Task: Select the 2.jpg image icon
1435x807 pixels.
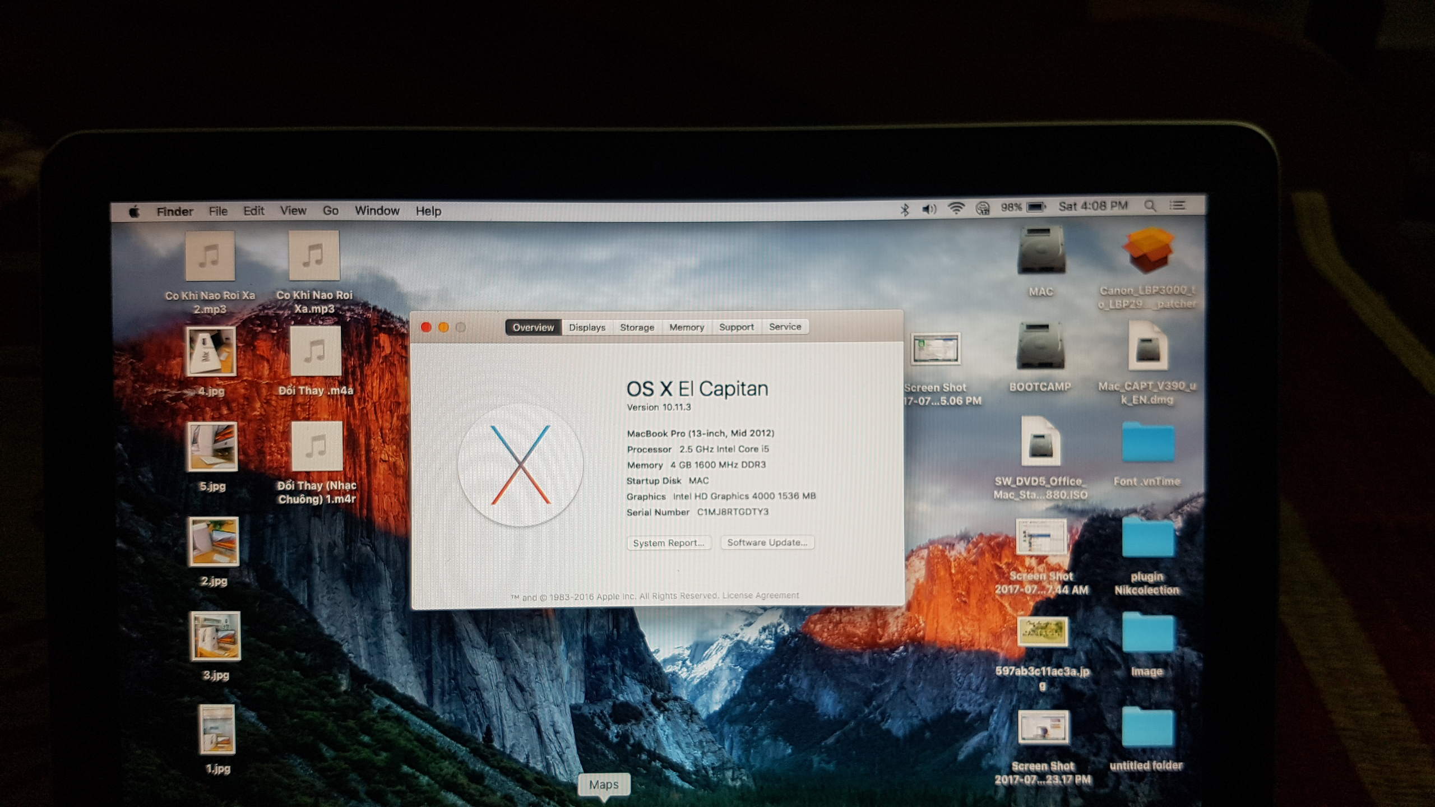Action: (x=214, y=541)
